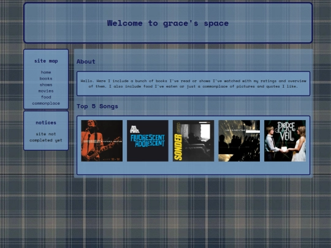This screenshot has height=248, width=331.
Task: Open the commonplace link
Action: pyautogui.click(x=46, y=103)
